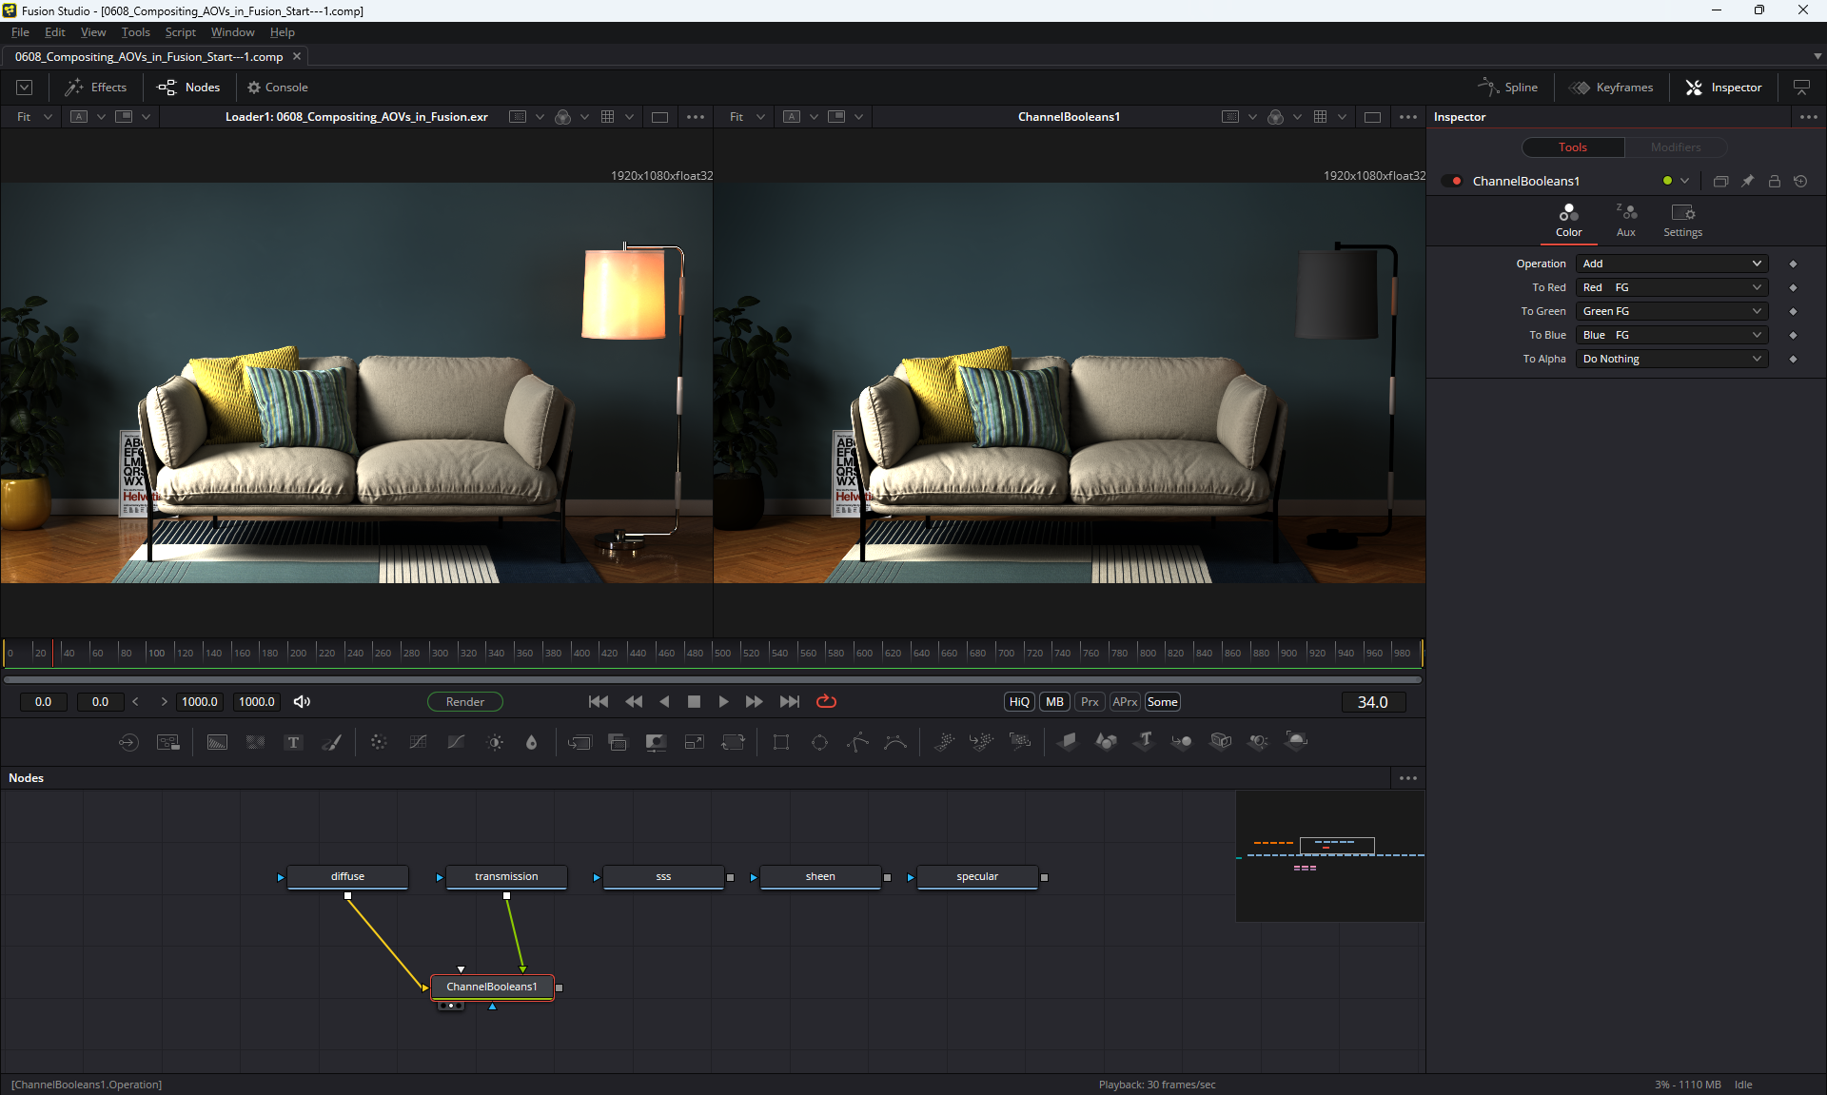The width and height of the screenshot is (1827, 1095).
Task: Open the Operation dropdown set to Add
Action: (1671, 264)
